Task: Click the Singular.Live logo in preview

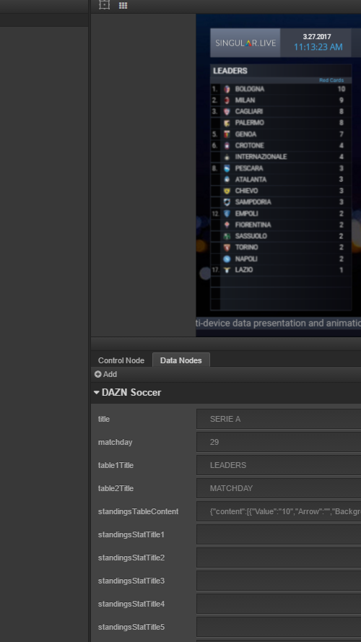Action: [x=245, y=43]
